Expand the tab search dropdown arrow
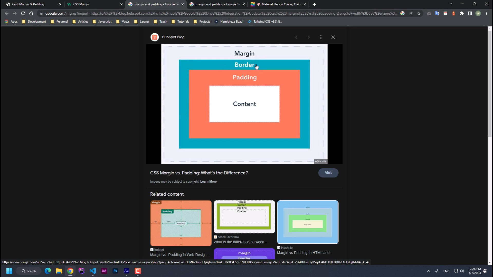 (451, 4)
